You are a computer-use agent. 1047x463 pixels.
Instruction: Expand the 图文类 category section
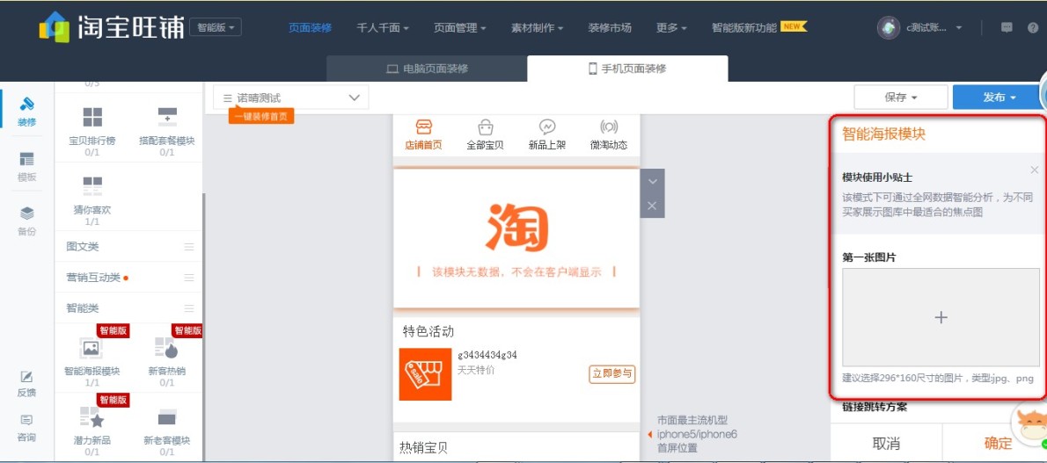pos(128,247)
